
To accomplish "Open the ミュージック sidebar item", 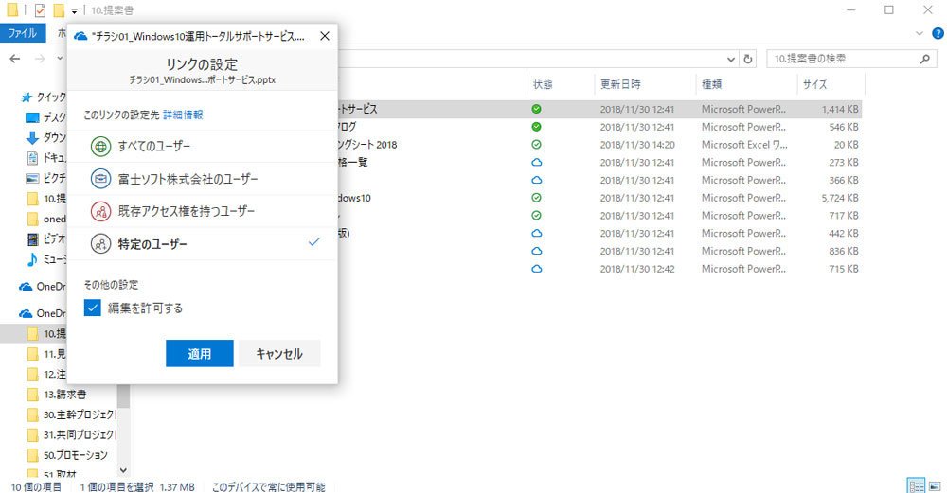I will [45, 259].
